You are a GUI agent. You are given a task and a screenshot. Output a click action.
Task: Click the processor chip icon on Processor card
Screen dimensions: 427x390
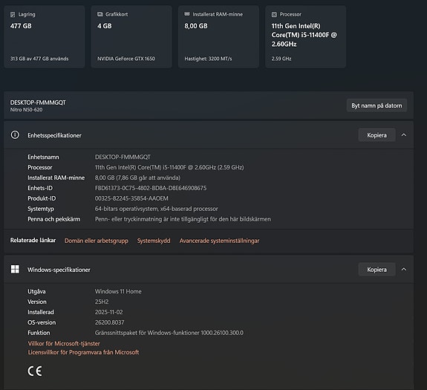click(x=274, y=14)
